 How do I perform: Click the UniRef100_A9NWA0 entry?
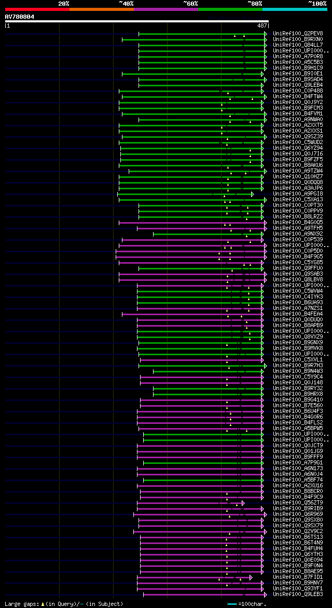tap(298, 119)
